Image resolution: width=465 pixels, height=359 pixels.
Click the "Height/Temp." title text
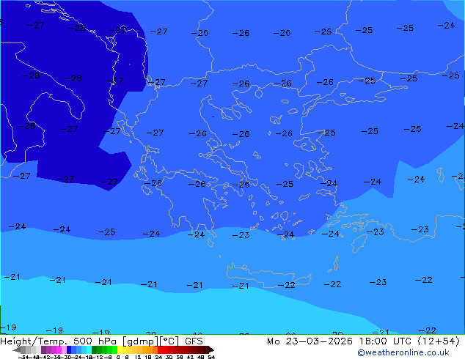click(x=34, y=341)
